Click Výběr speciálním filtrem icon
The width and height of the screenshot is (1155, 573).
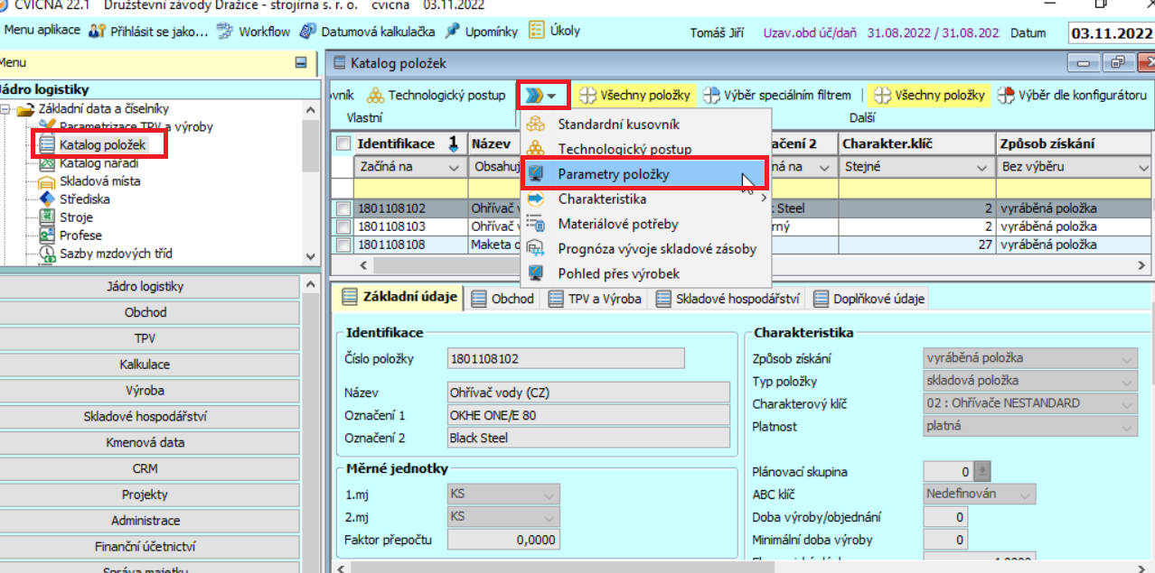click(x=711, y=95)
